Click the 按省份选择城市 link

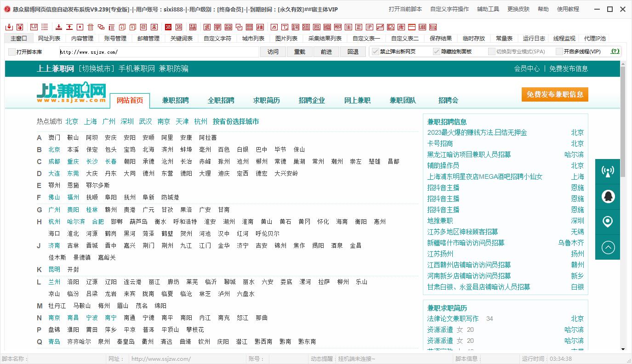236,121
